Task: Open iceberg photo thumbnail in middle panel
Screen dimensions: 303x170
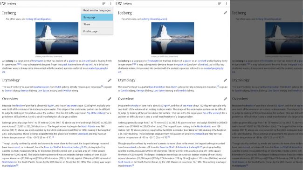Action: [172, 38]
